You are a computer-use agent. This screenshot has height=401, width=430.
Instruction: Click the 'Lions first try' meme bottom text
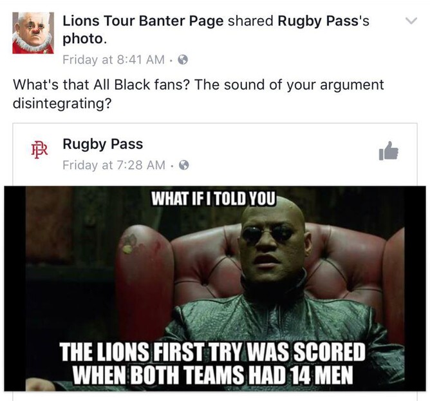tap(213, 364)
